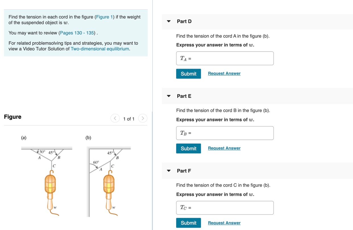Click the TC answer input field
The width and height of the screenshot is (353, 230).
pos(225,208)
